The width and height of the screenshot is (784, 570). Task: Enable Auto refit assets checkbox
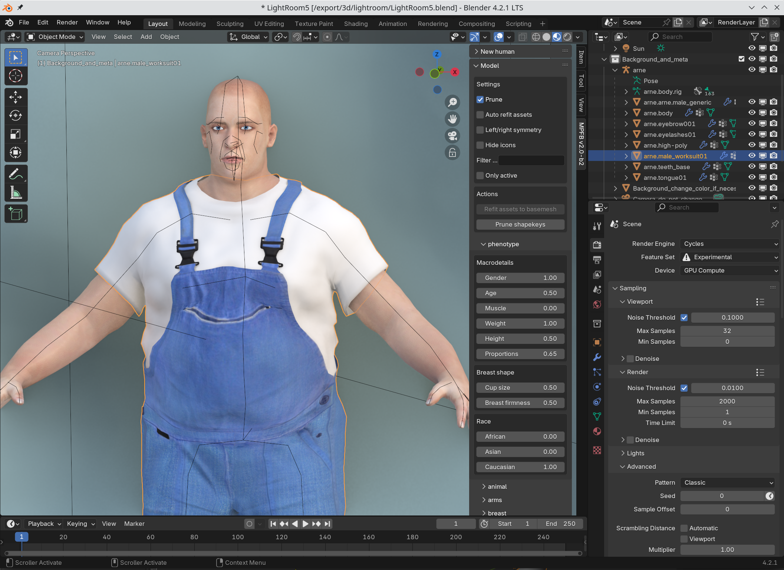[x=480, y=115]
